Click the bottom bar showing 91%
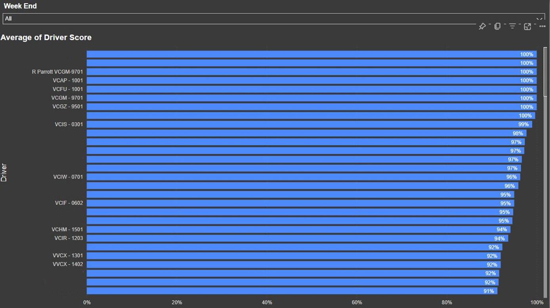Image resolution: width=550 pixels, height=308 pixels. point(292,291)
